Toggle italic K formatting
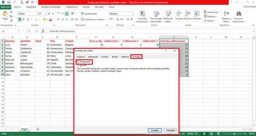 tap(24, 19)
